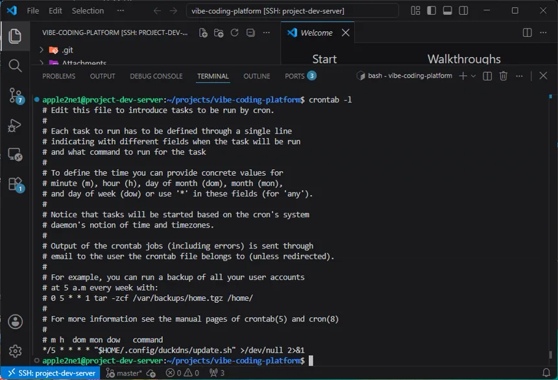The image size is (558, 380).
Task: Click the crontab -l command text
Action: 330,100
